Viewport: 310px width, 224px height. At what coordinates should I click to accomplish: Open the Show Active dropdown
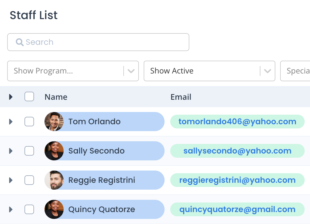[209, 71]
